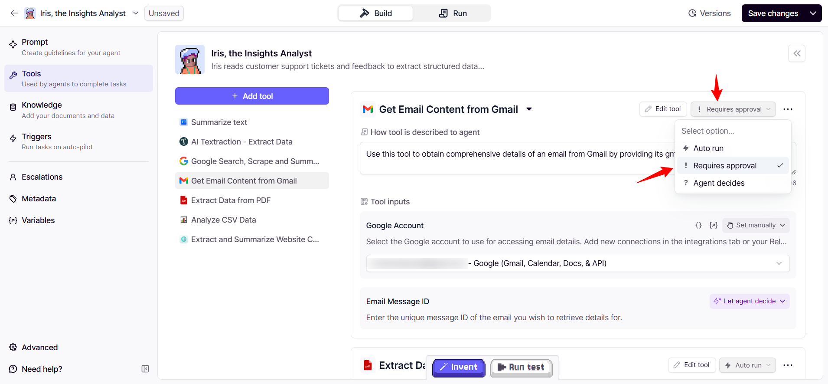Expand Save changes dropdown arrow

813,13
